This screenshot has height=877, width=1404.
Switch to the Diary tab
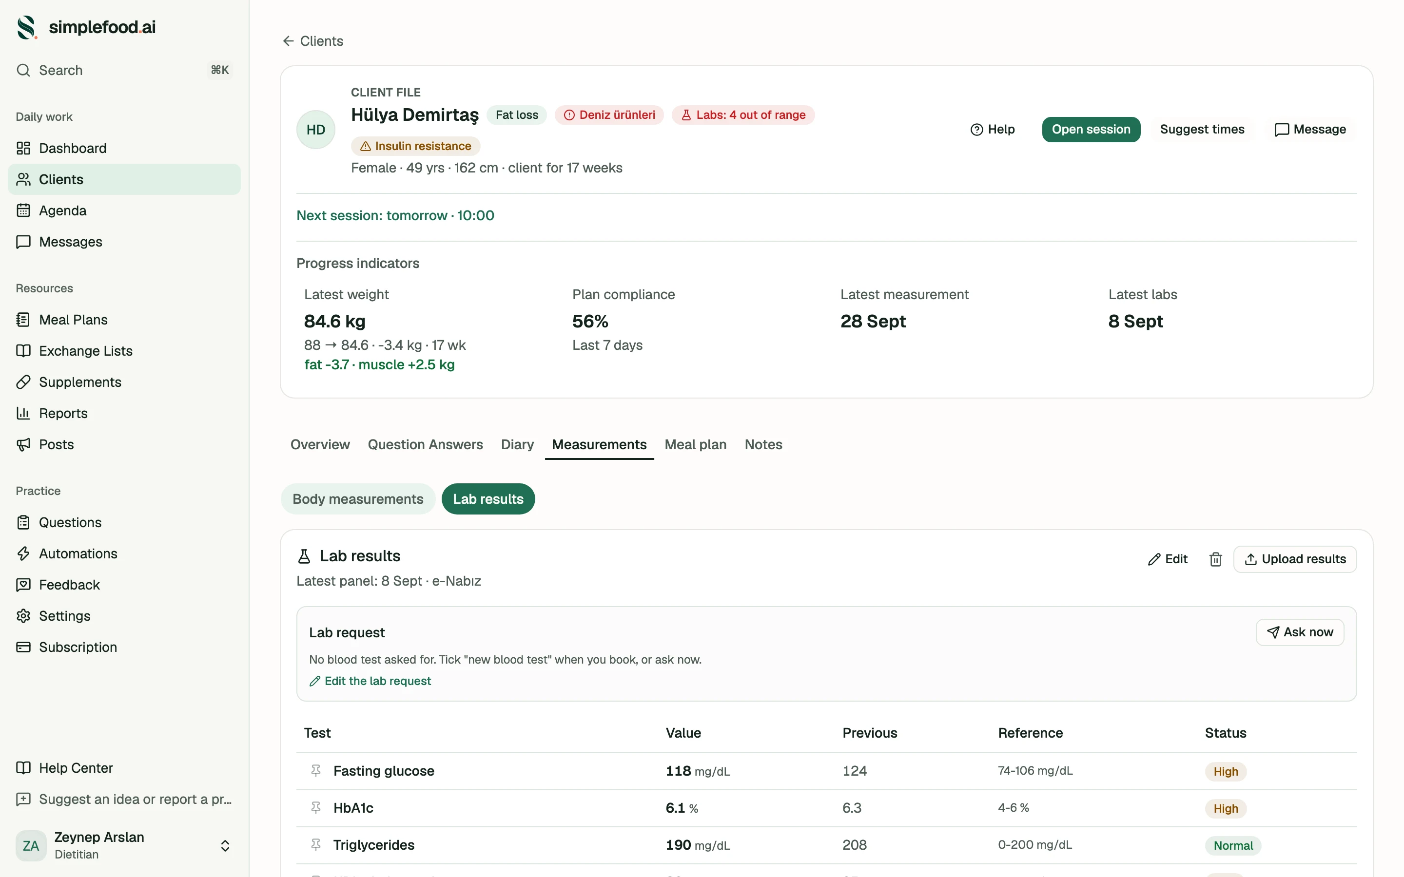pyautogui.click(x=517, y=445)
